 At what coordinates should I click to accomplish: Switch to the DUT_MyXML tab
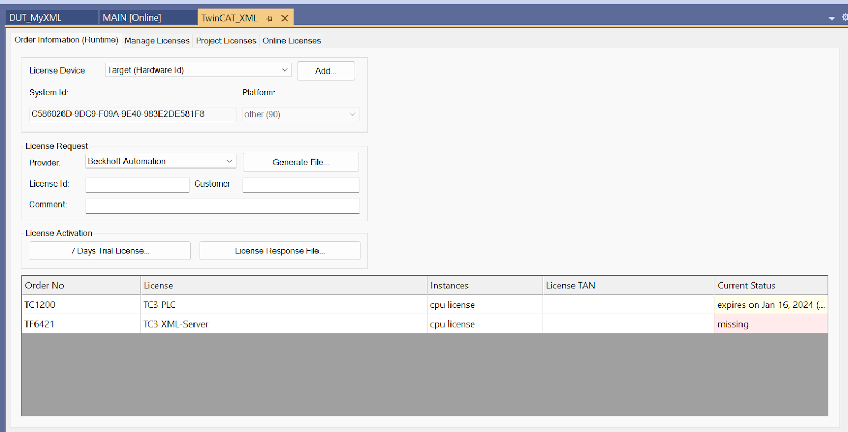tap(51, 17)
